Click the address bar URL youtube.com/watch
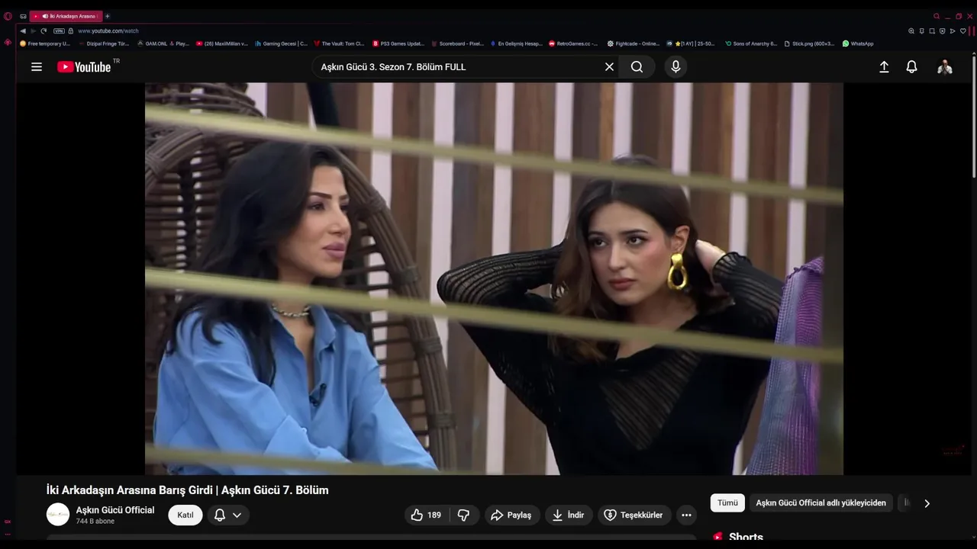The height and width of the screenshot is (549, 977). 108,30
